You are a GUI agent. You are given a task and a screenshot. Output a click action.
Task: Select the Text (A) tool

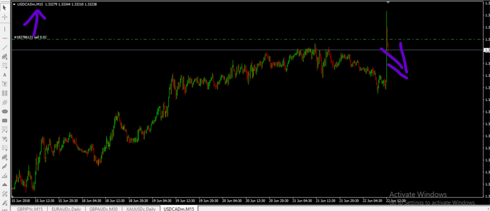pyautogui.click(x=5, y=75)
